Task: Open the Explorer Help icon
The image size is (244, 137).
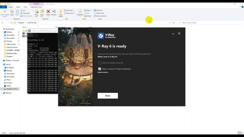Action: coord(242,7)
